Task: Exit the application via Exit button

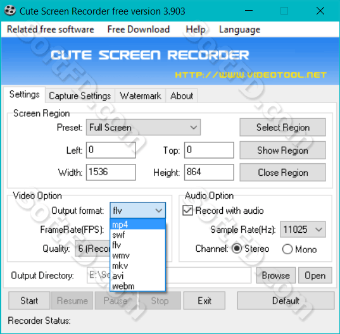Action: click(205, 300)
